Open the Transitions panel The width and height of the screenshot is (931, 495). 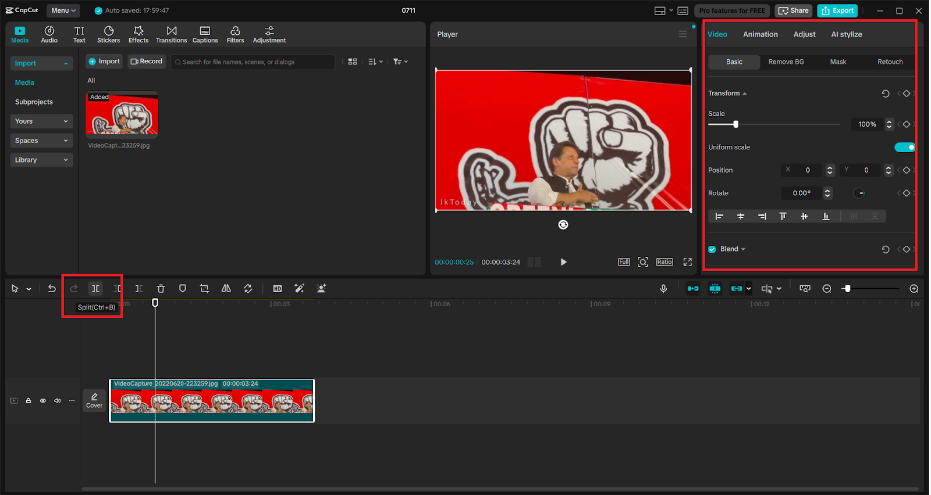(x=172, y=34)
